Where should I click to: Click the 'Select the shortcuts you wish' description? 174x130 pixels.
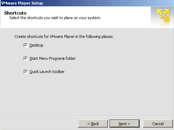[55, 18]
